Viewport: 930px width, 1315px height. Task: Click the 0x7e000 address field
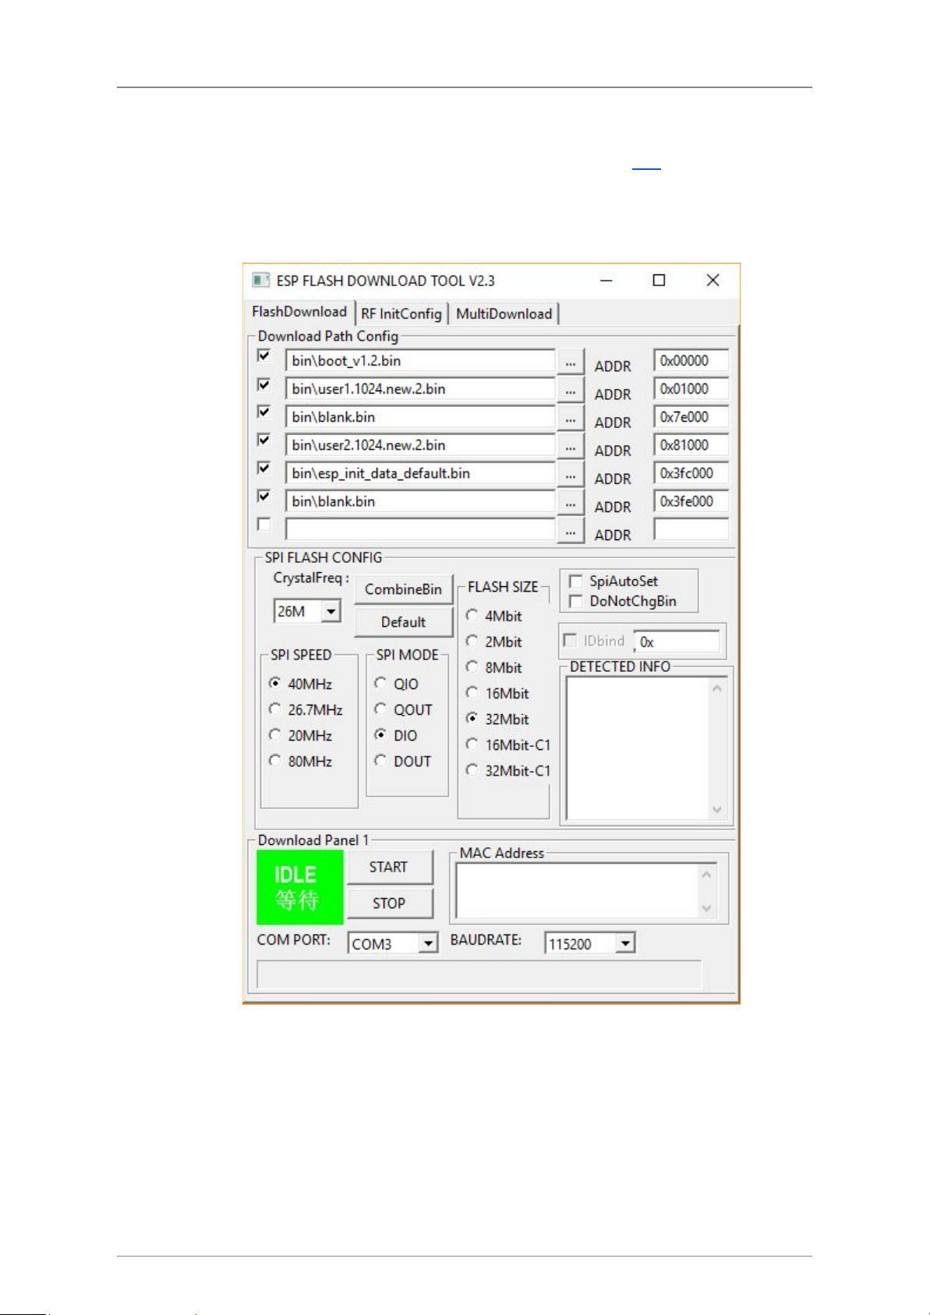(691, 417)
